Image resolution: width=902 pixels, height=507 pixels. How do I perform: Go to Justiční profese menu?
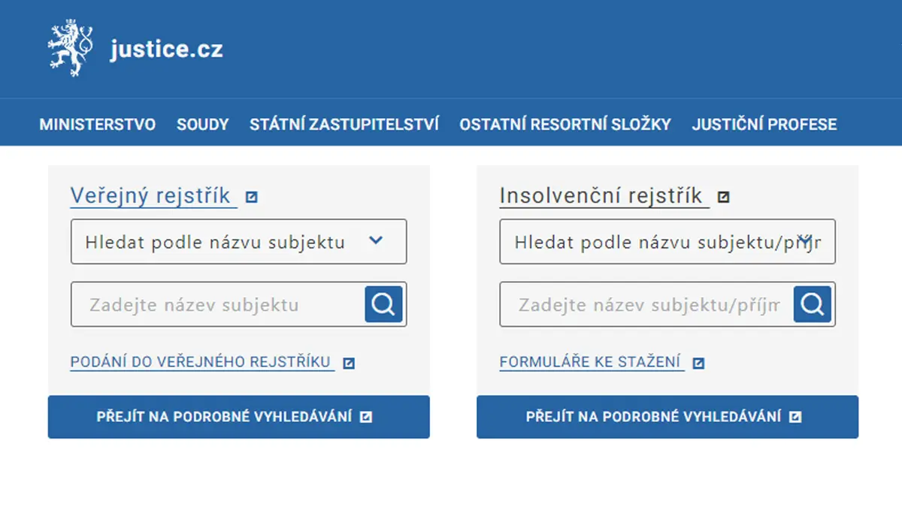[x=764, y=124]
